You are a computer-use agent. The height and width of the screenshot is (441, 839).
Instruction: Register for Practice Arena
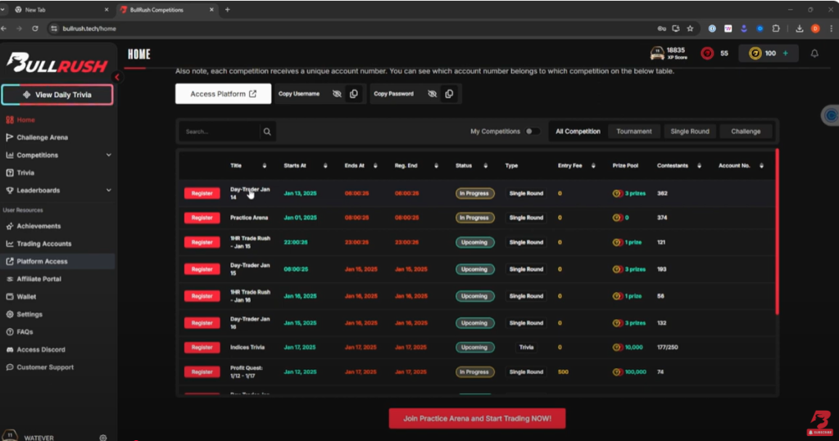point(202,218)
